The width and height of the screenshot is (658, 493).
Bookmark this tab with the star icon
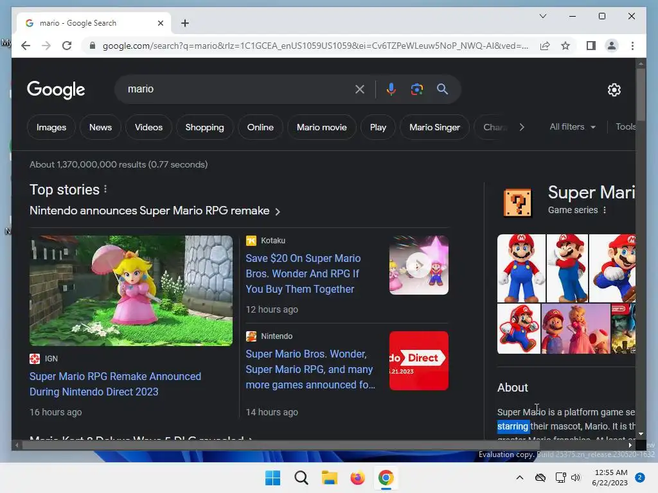pyautogui.click(x=565, y=46)
